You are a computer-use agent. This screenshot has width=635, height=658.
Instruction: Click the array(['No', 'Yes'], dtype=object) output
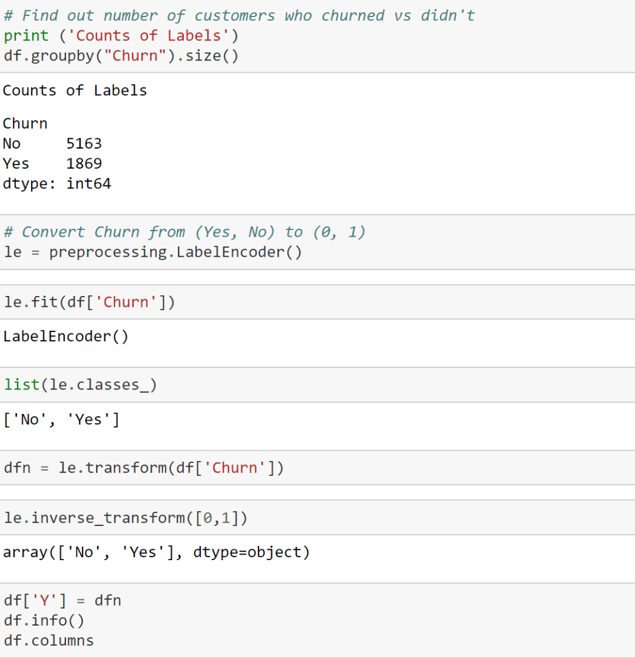pos(156,552)
